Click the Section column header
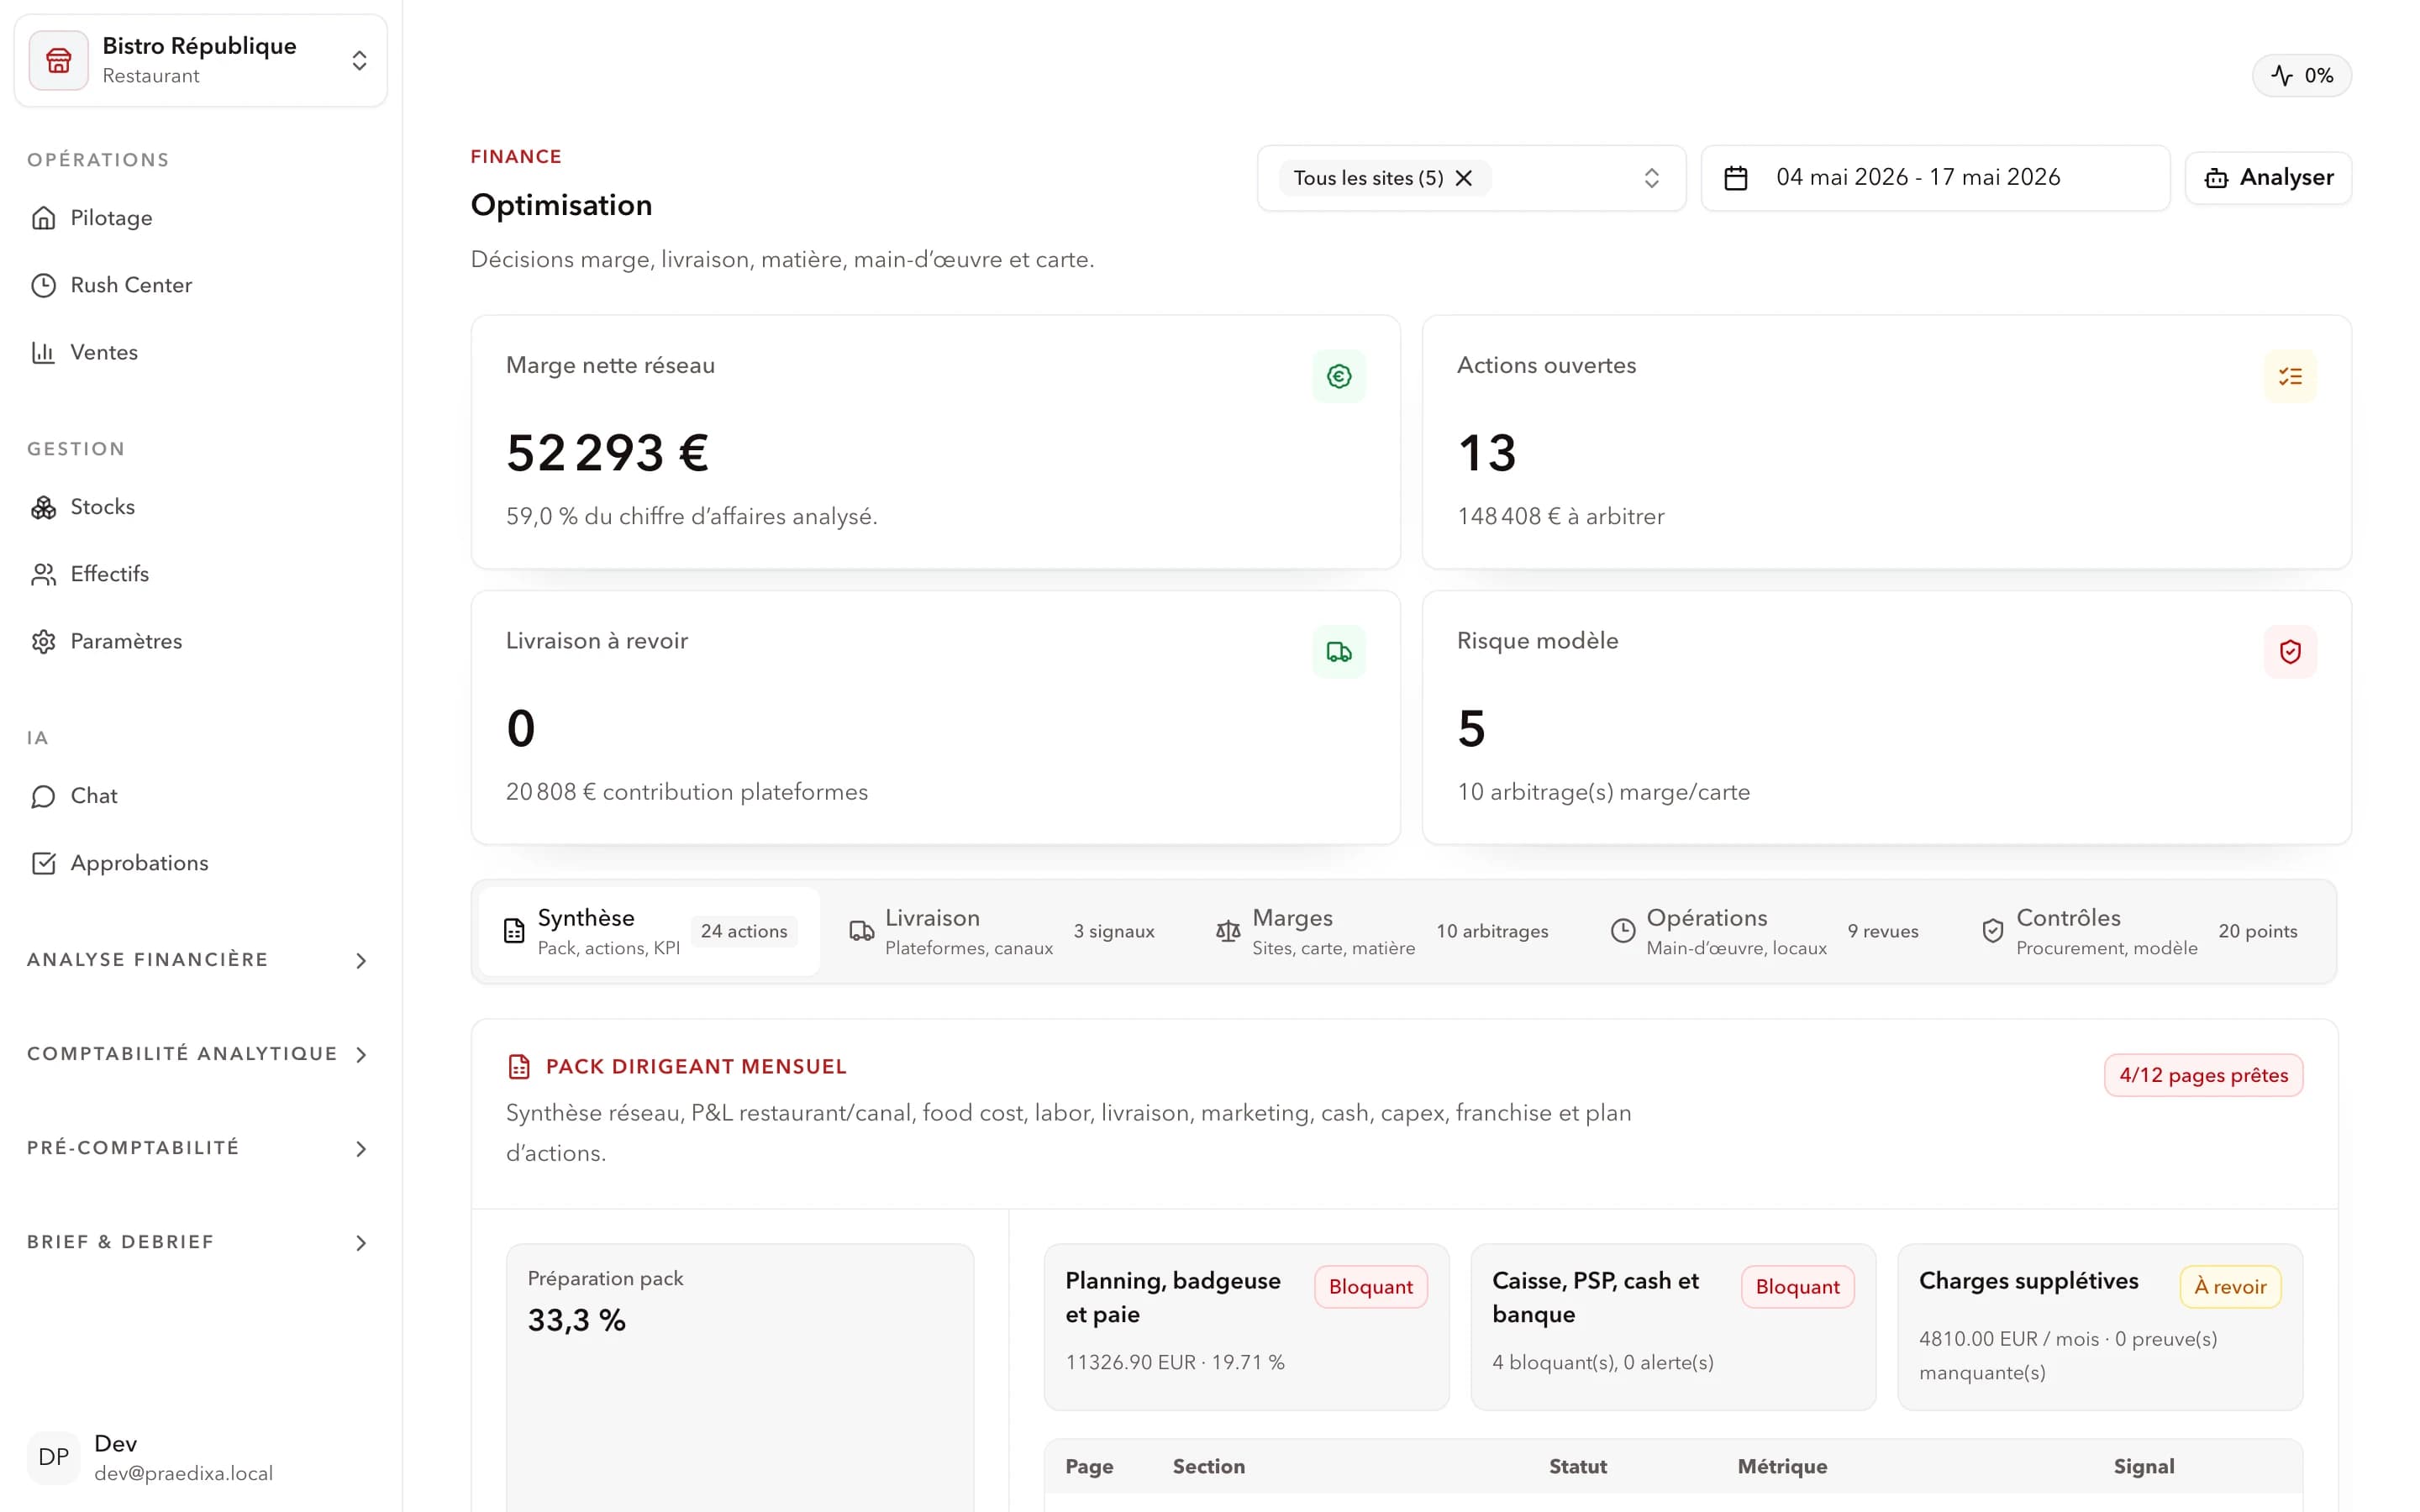The height and width of the screenshot is (1512, 2420). click(1208, 1466)
